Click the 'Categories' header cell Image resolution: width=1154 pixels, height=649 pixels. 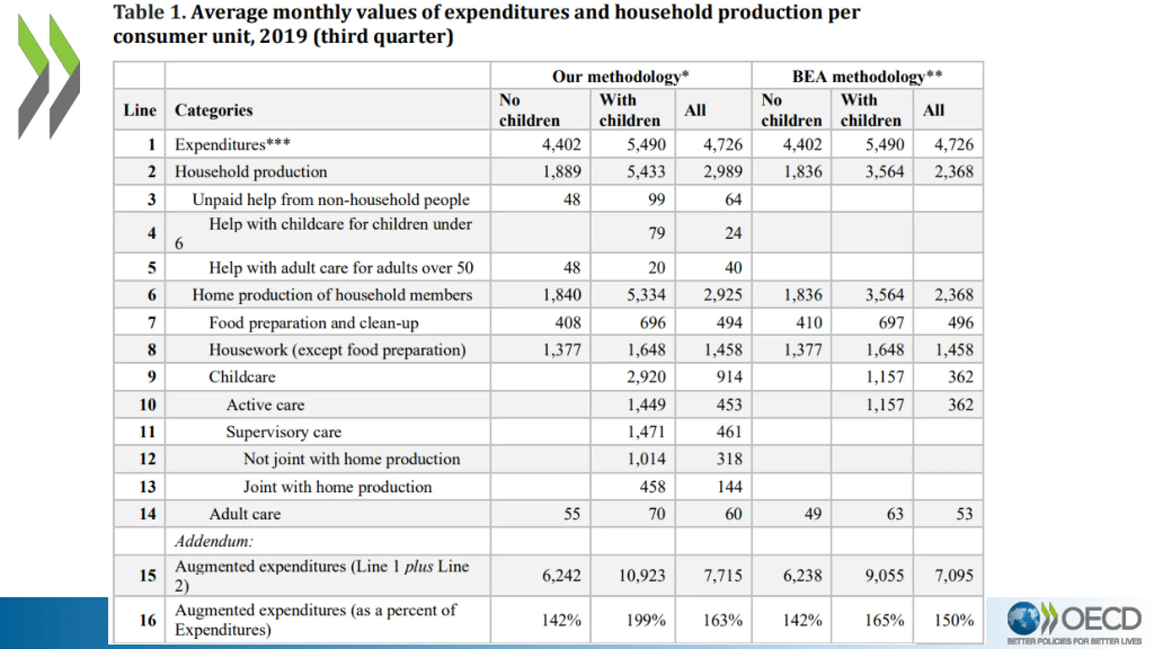tap(214, 110)
